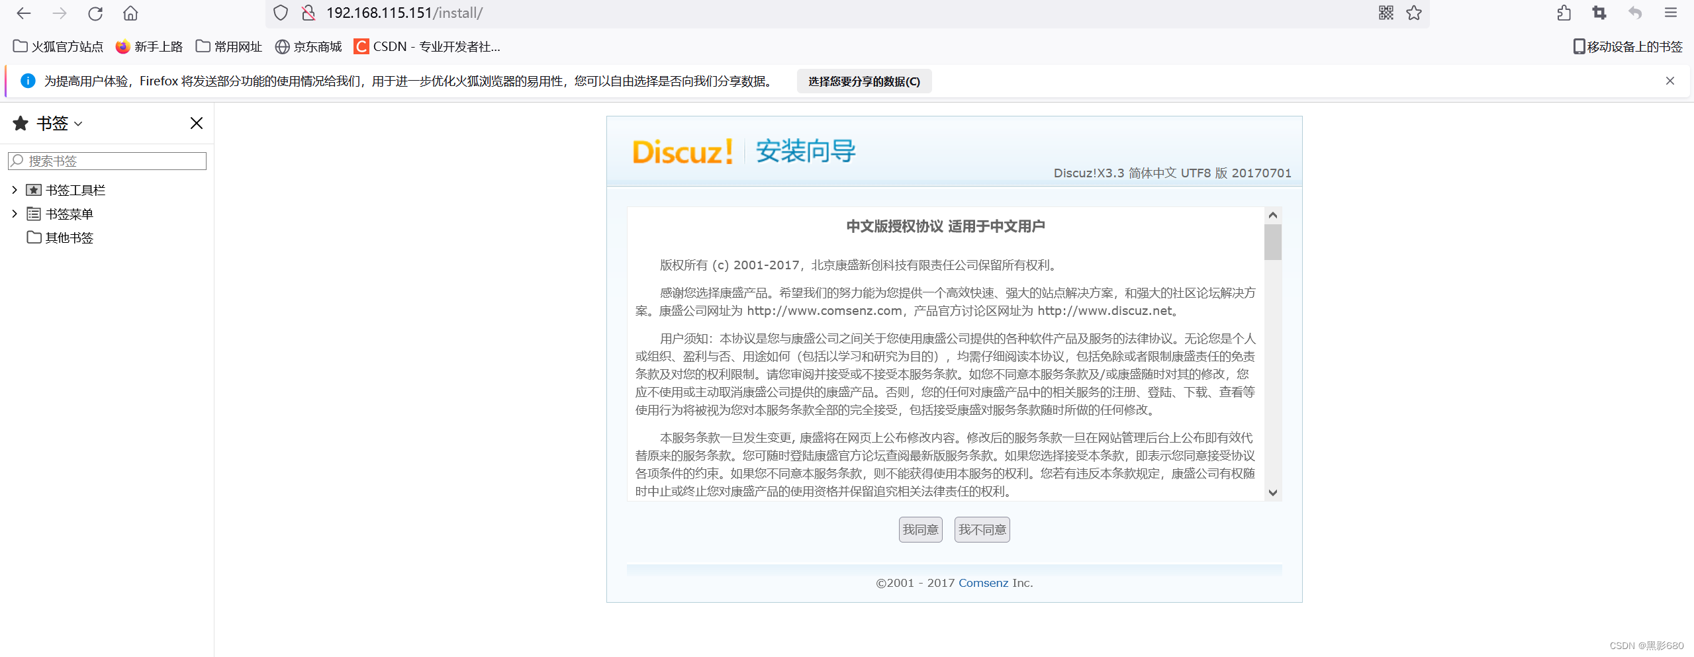Open the browser home page
The height and width of the screenshot is (657, 1694).
(x=131, y=13)
